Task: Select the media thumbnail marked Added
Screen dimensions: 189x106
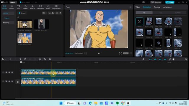Action: 25,38
